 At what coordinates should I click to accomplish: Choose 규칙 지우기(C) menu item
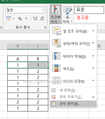pyautogui.click(x=73, y=97)
